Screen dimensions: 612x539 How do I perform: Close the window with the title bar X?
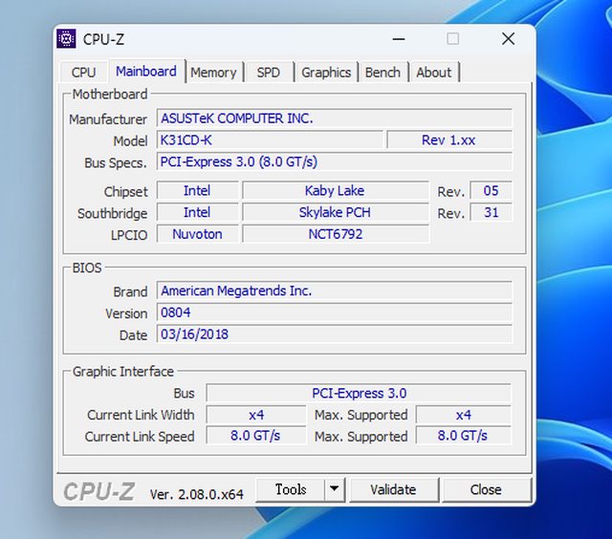tap(508, 39)
